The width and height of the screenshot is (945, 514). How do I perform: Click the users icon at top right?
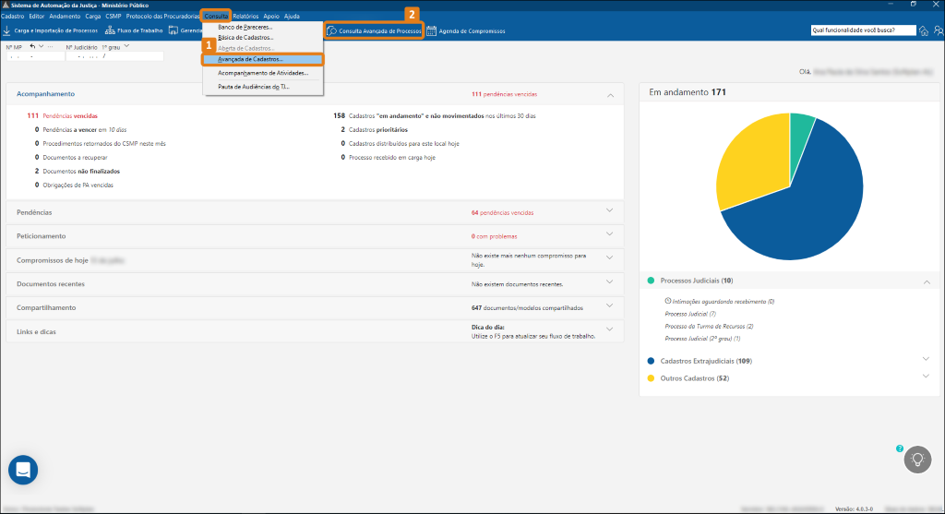939,30
